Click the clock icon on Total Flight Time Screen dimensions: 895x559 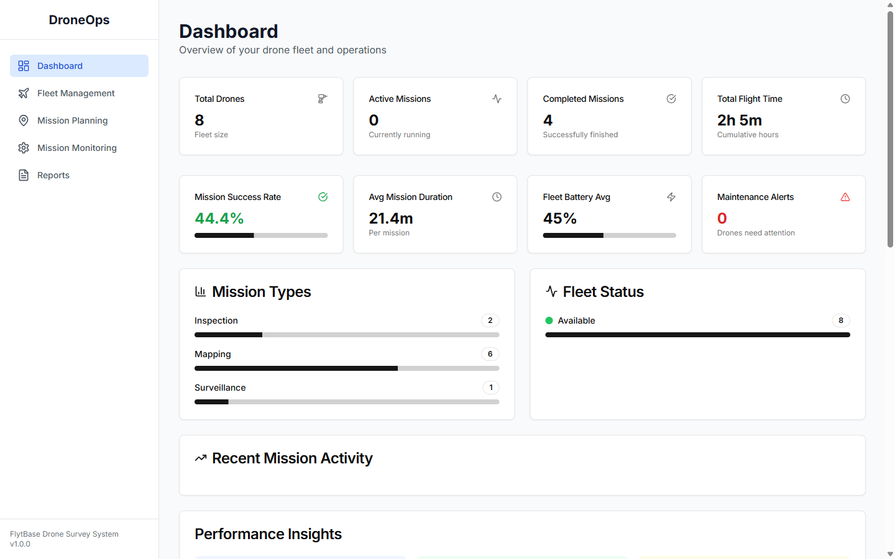point(845,99)
